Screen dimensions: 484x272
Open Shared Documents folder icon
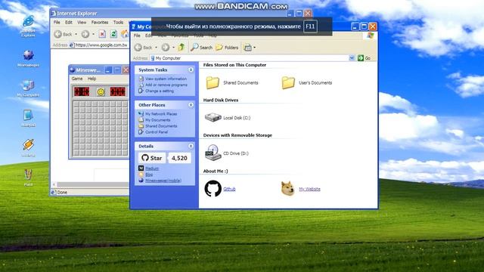click(x=213, y=82)
